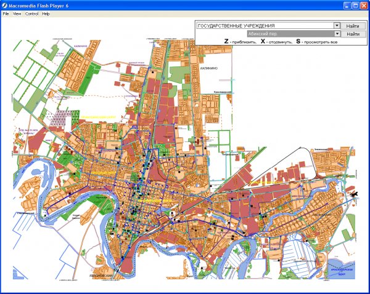370x294 pixels.
Task: Click the Z - приблизить hint text
Action: click(x=240, y=42)
